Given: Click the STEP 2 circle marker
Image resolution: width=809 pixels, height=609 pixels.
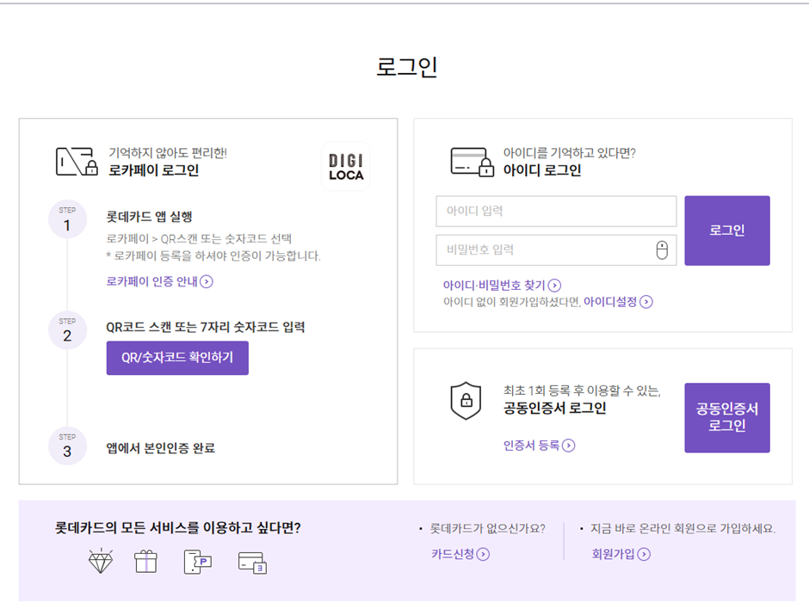Looking at the screenshot, I should coord(67,330).
